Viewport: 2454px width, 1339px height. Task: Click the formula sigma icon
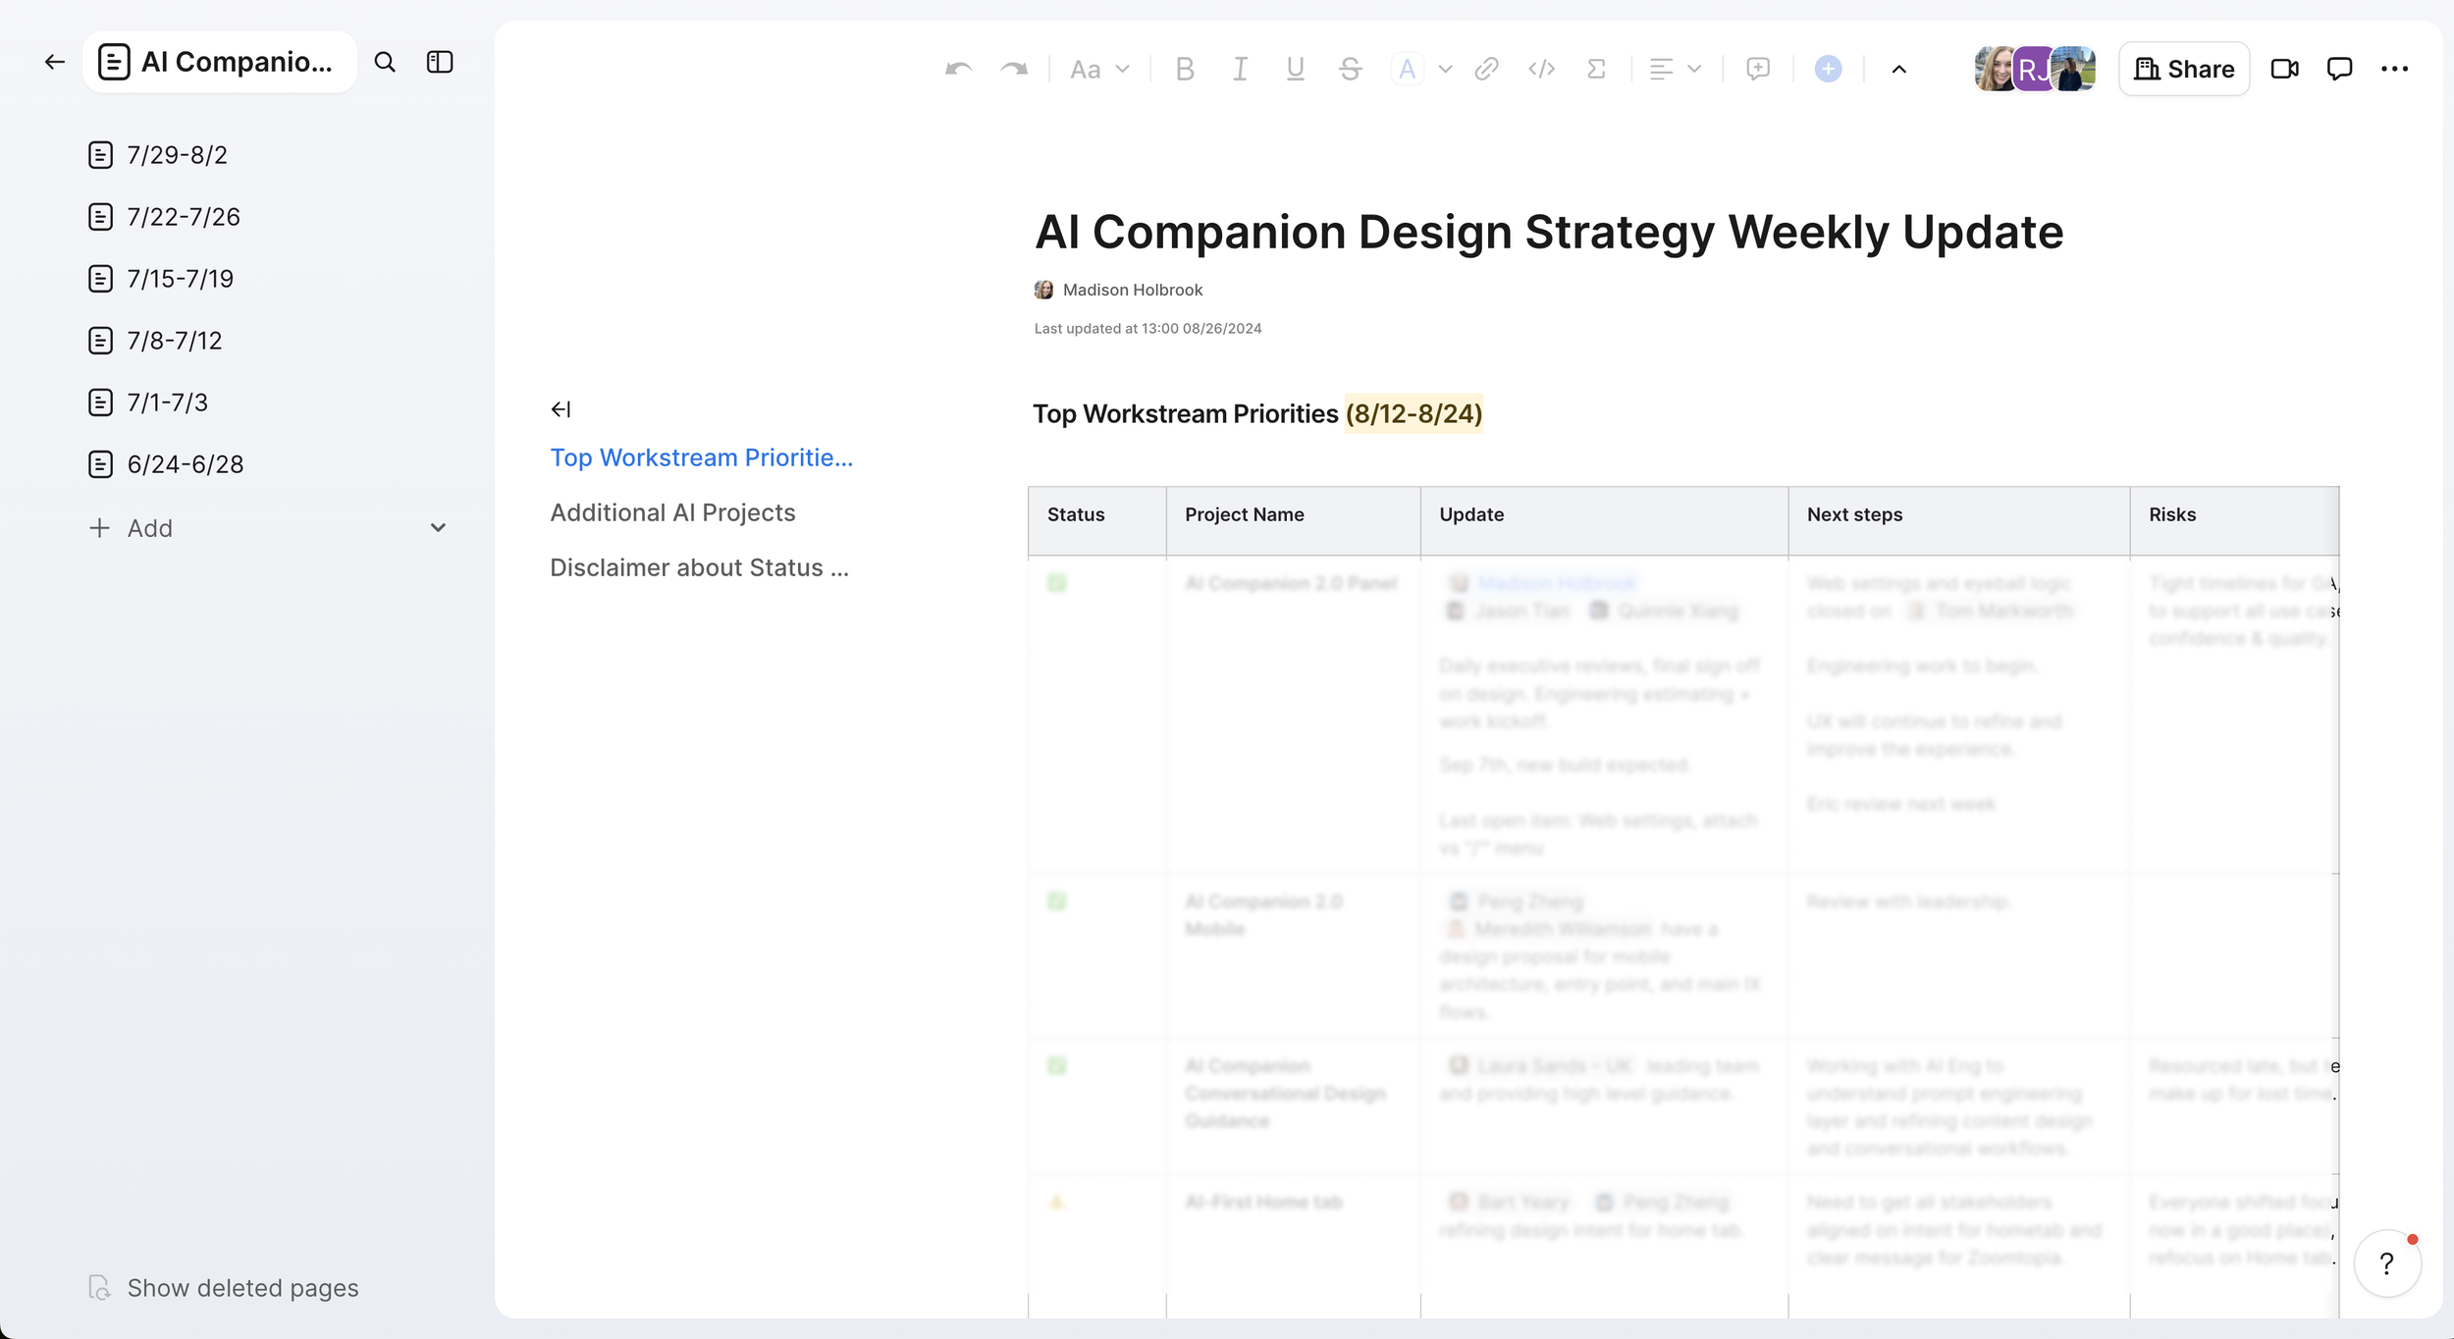tap(1596, 69)
